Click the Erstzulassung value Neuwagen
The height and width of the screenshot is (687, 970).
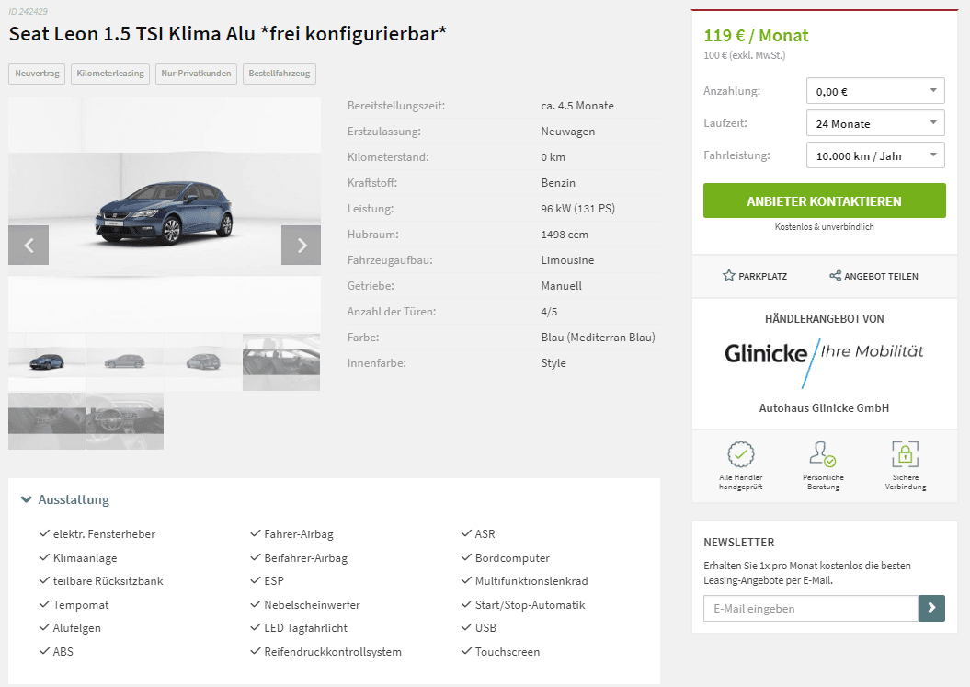click(568, 132)
